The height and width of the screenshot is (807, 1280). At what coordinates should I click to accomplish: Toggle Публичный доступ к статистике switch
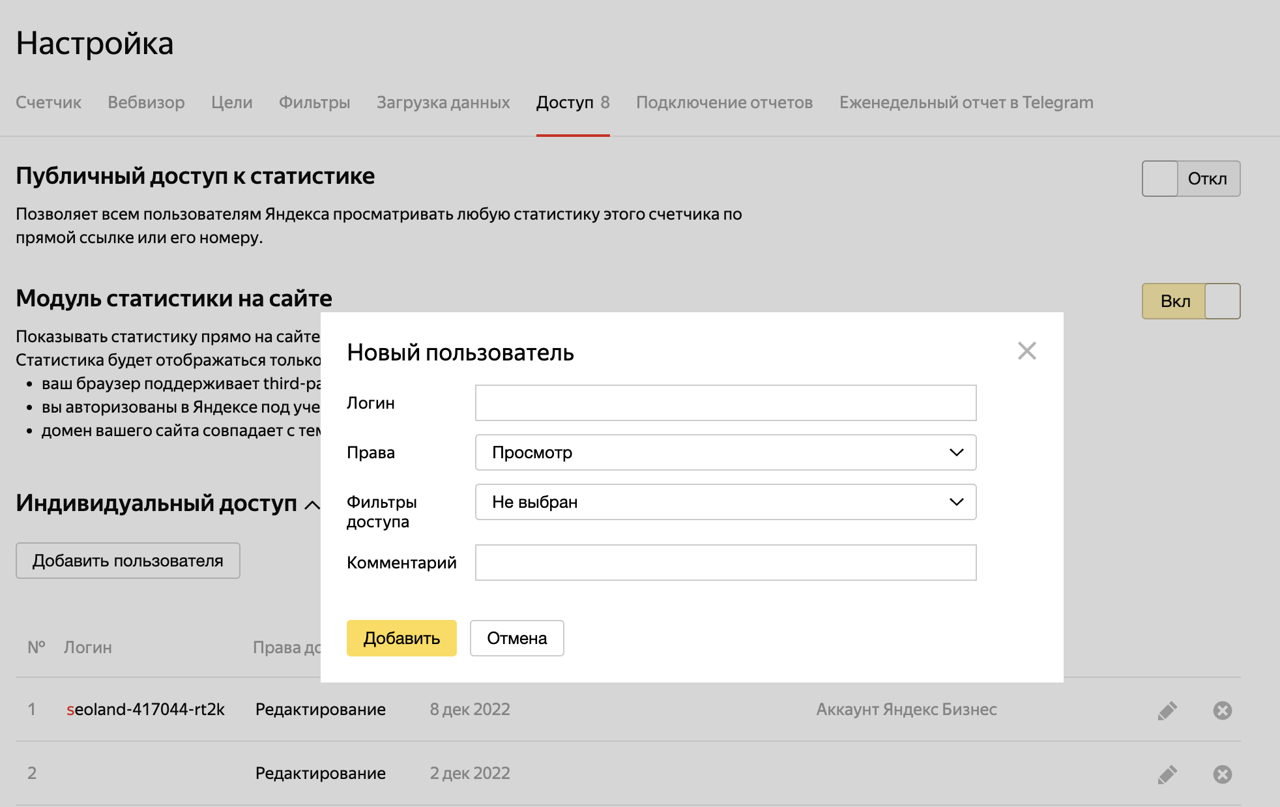[x=1191, y=179]
